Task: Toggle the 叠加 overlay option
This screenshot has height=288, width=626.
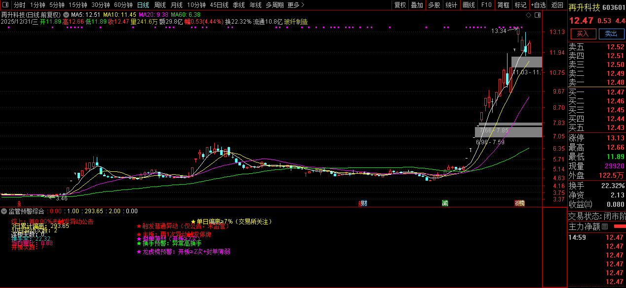Action: (417, 5)
